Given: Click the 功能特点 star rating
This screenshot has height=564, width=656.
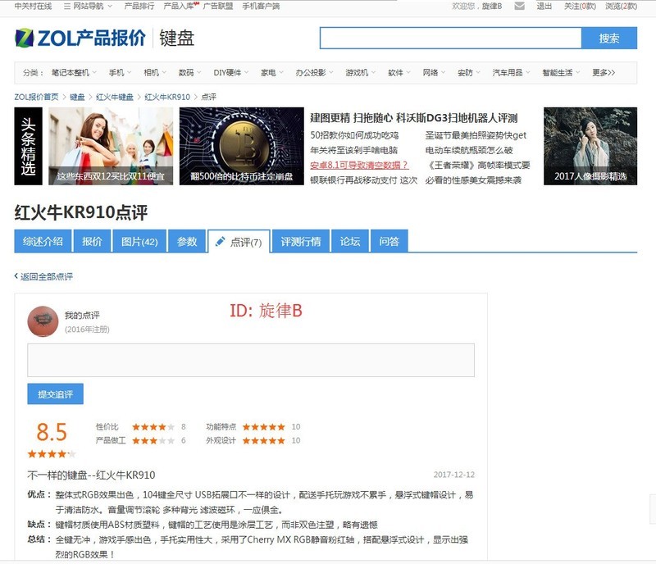Looking at the screenshot, I should (x=263, y=427).
